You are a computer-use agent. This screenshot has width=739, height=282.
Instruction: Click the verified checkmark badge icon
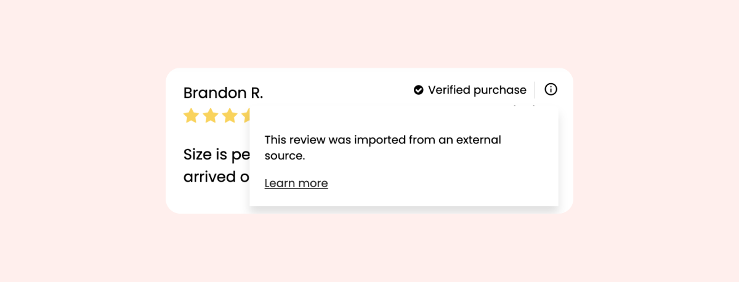click(x=419, y=91)
